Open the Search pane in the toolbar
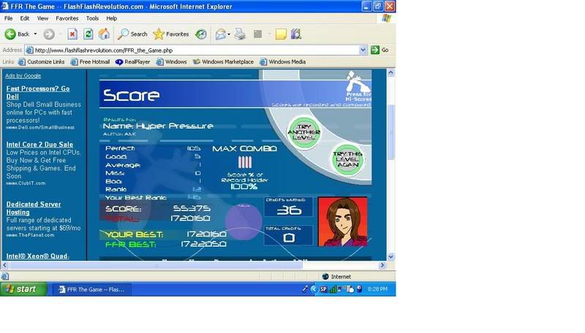Image resolution: width=585 pixels, height=333 pixels. point(132,34)
